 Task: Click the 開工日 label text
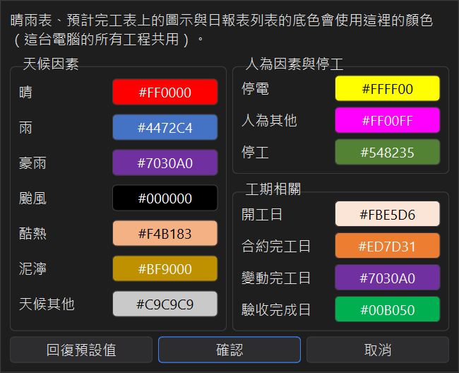[x=262, y=215]
